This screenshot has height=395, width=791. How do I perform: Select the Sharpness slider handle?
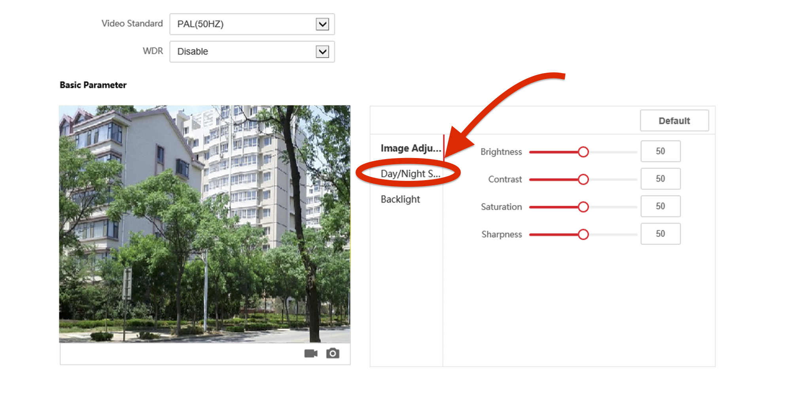pyautogui.click(x=583, y=234)
